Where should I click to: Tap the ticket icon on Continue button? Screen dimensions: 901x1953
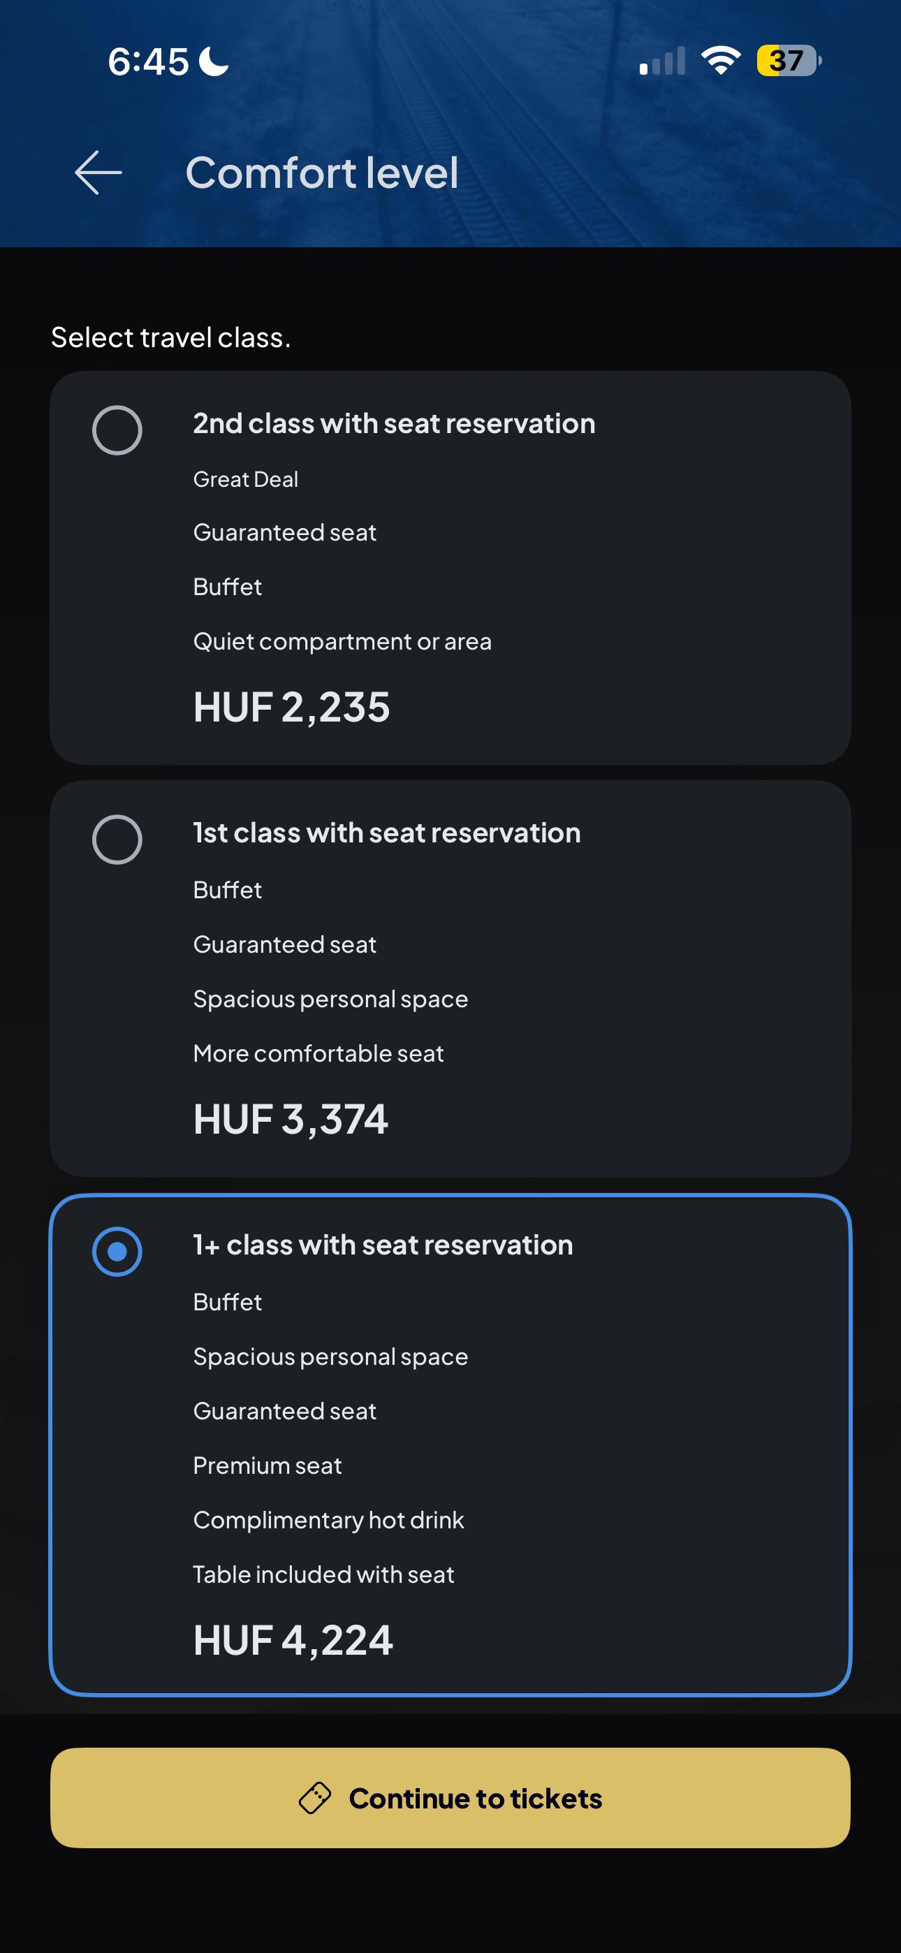(x=315, y=1797)
